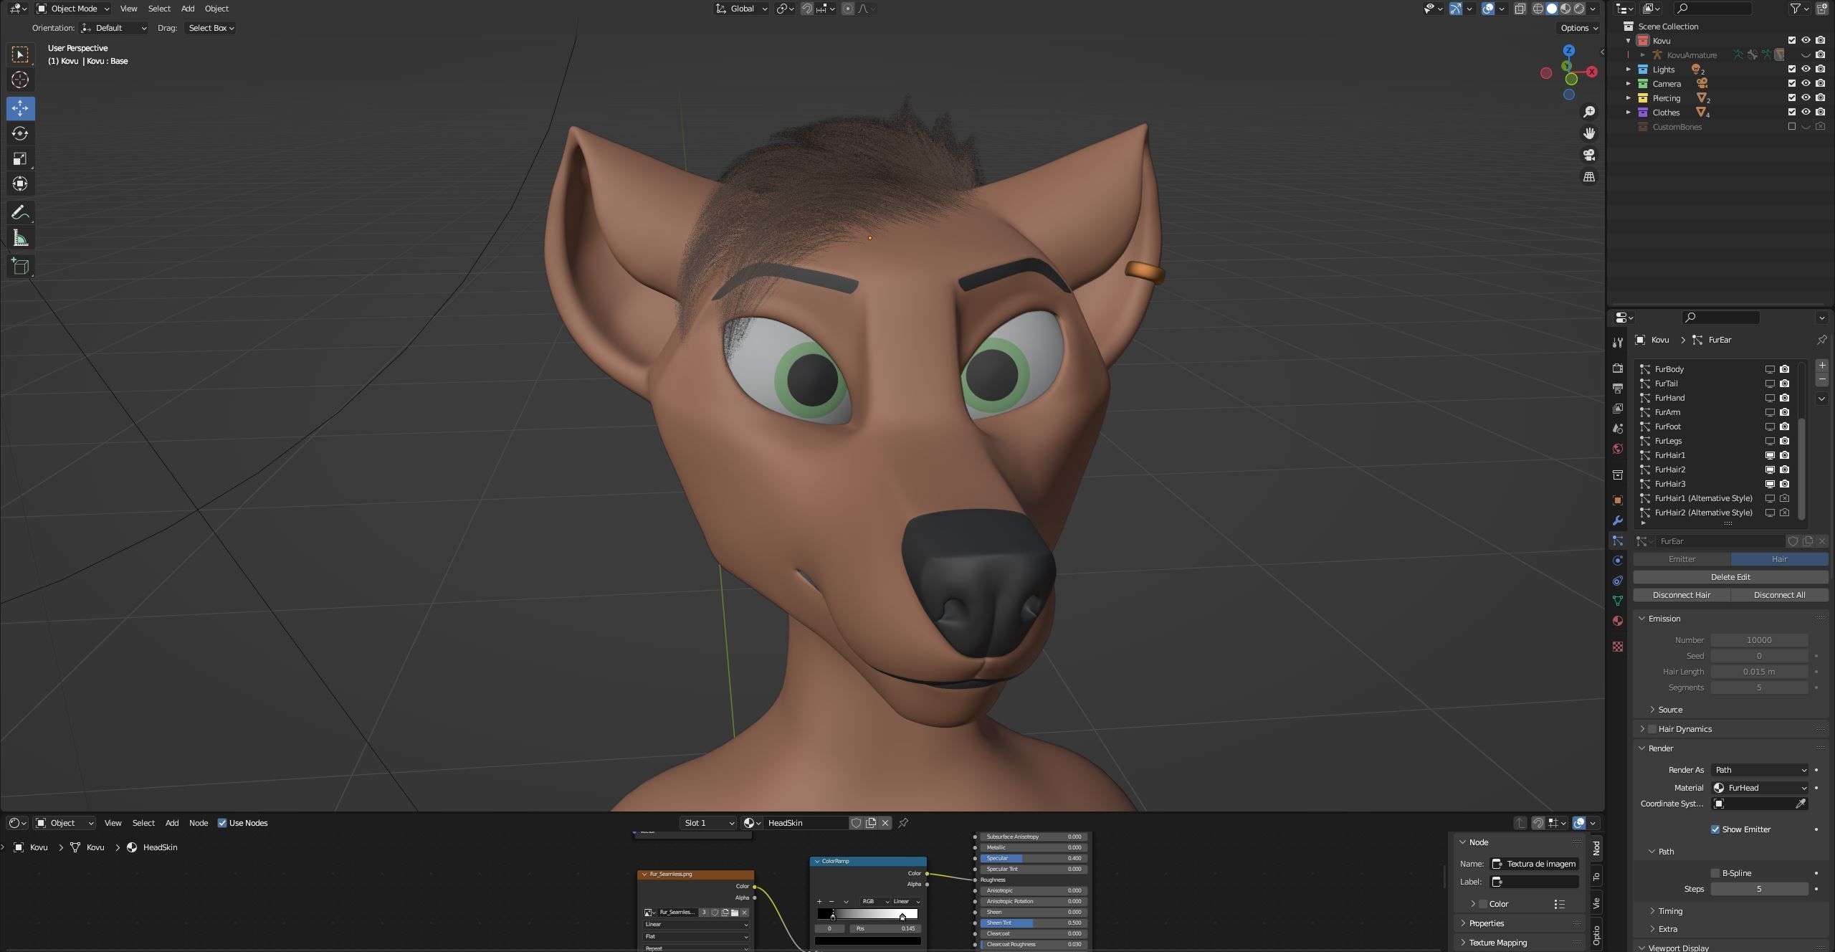Select the Measure ruler tool

coord(20,238)
